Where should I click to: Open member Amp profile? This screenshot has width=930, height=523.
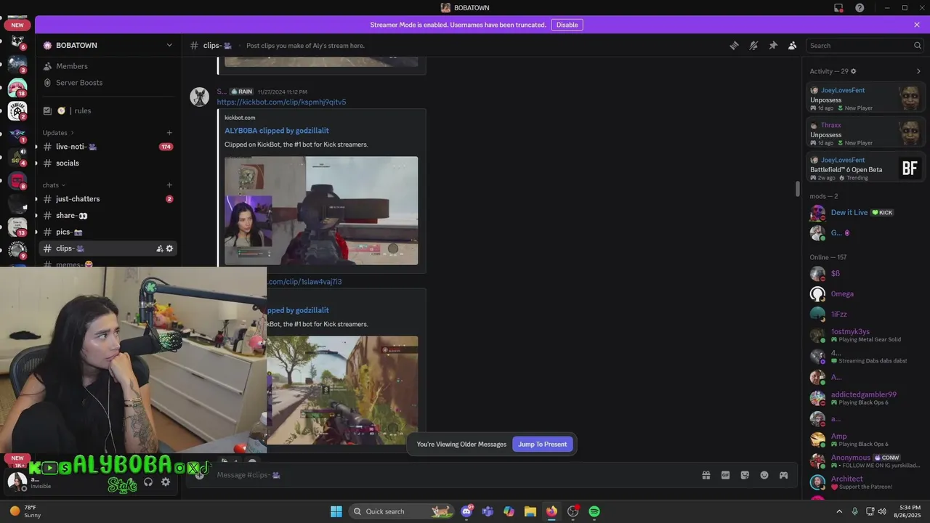click(865, 439)
